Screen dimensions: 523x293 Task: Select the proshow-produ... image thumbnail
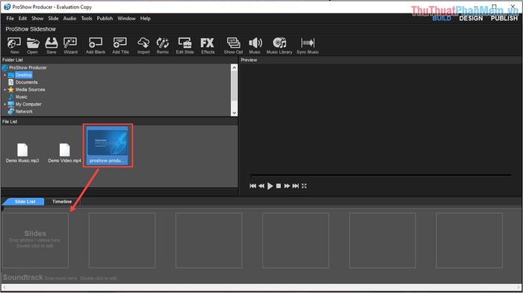click(108, 146)
